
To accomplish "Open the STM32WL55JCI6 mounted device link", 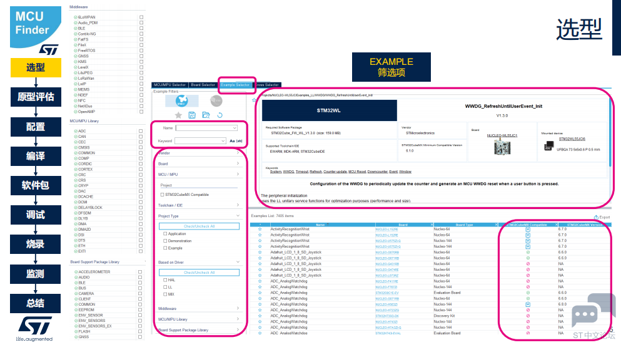I will pyautogui.click(x=572, y=138).
